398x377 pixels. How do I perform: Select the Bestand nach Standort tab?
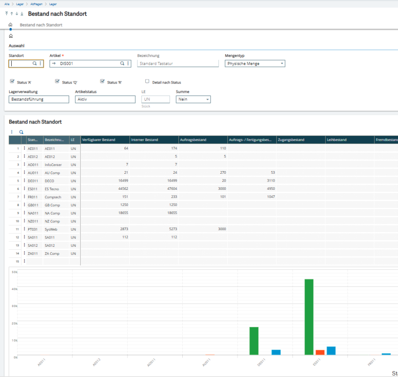coord(41,25)
